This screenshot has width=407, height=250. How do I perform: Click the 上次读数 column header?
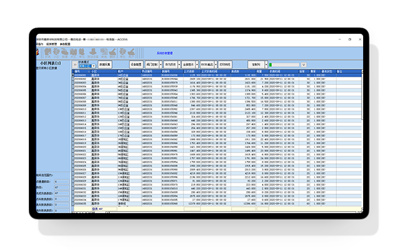[x=192, y=71]
